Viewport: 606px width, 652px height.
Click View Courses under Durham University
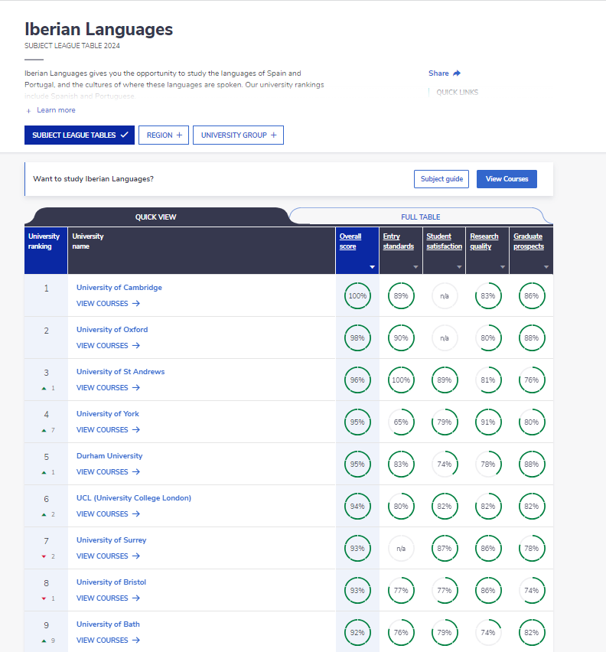click(x=108, y=472)
